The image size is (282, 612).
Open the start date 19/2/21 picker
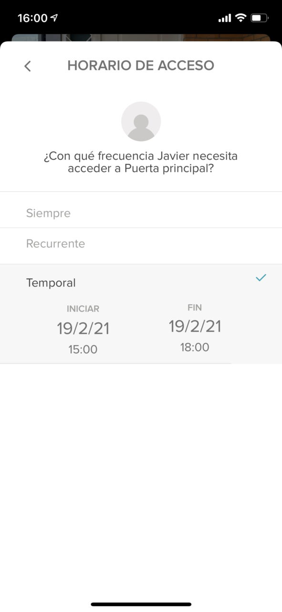[x=83, y=328]
